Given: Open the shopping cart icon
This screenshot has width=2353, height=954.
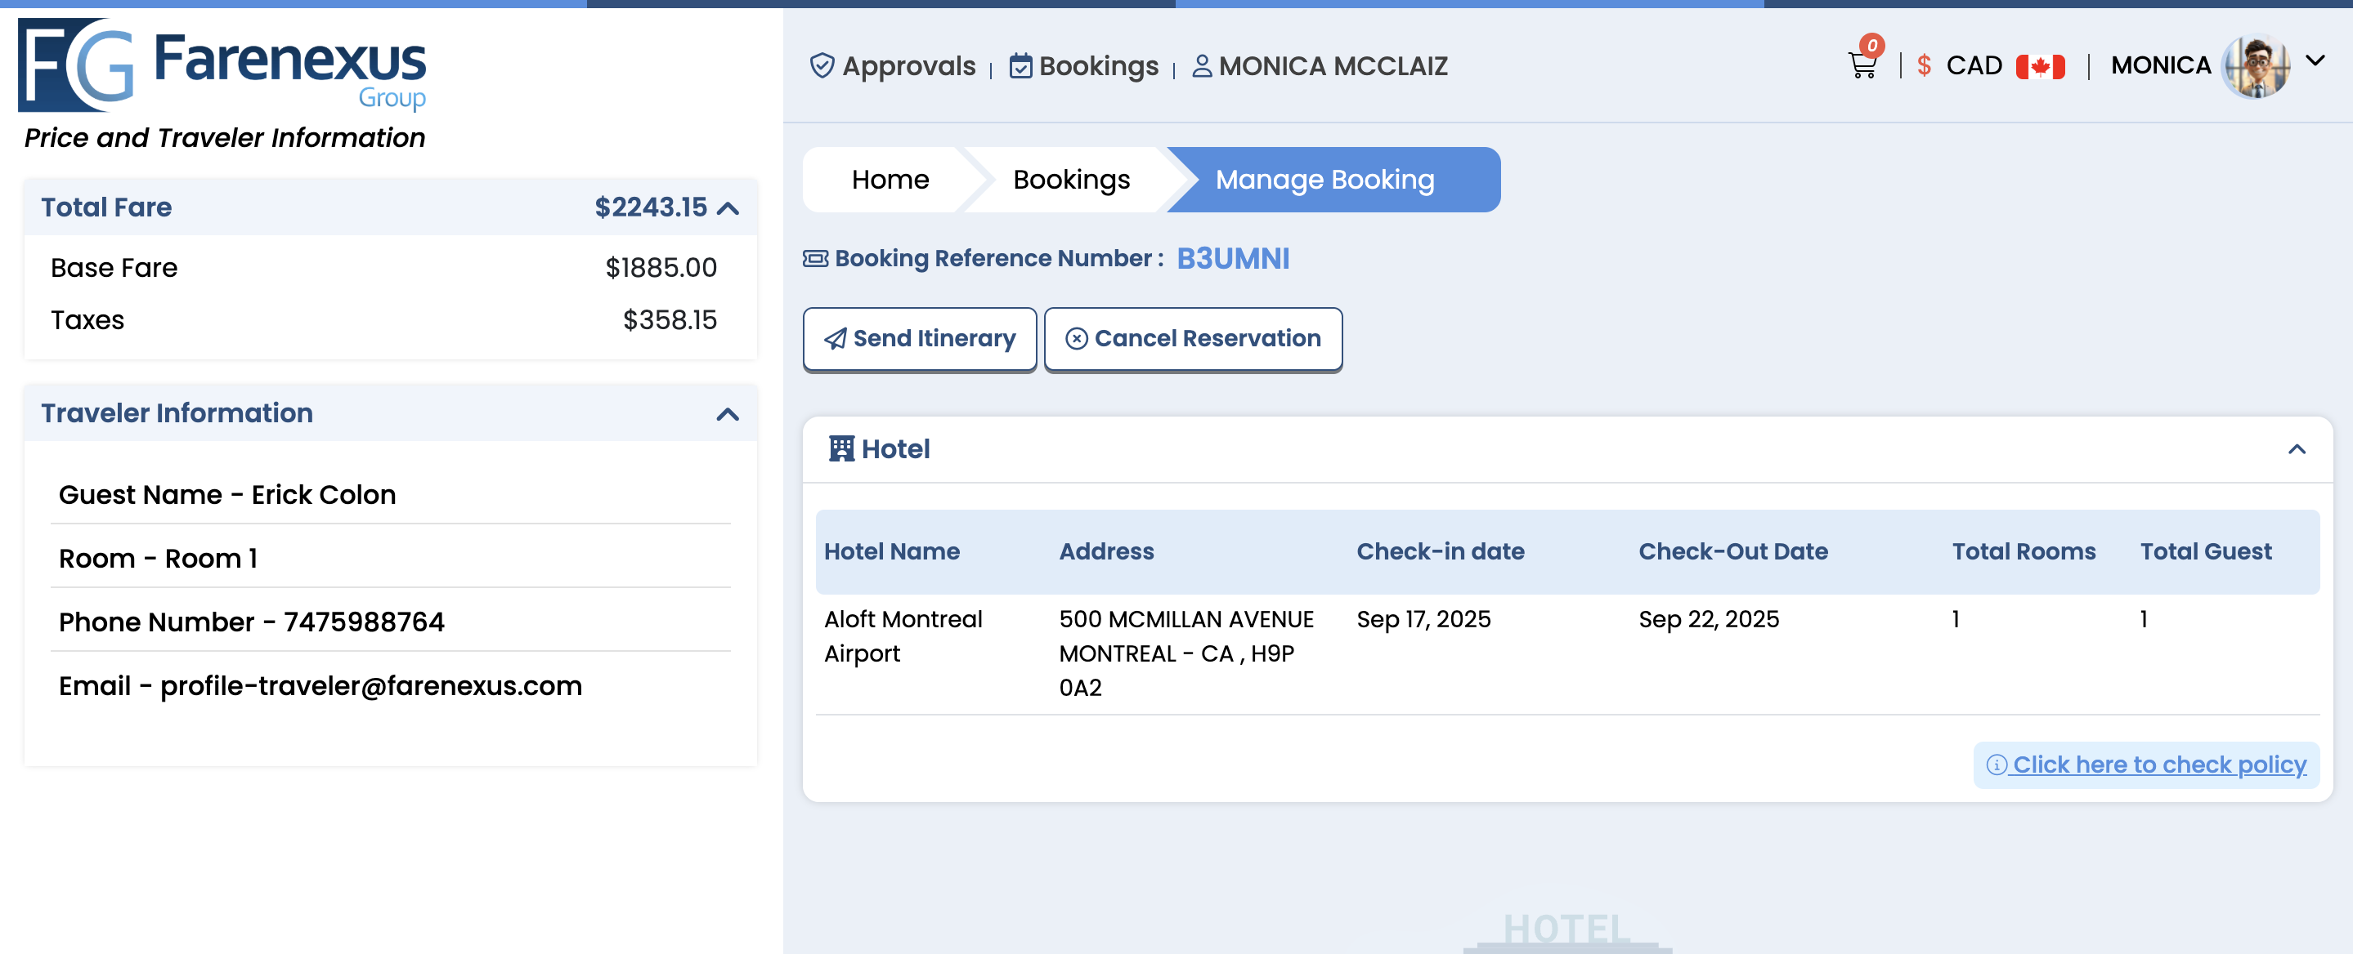Looking at the screenshot, I should tap(1862, 65).
